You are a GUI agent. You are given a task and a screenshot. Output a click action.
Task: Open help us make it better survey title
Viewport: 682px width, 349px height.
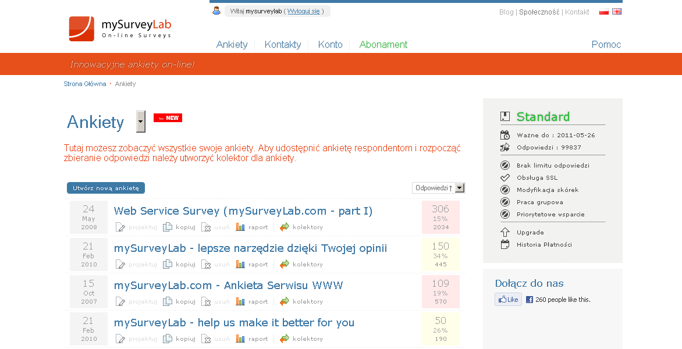234,323
